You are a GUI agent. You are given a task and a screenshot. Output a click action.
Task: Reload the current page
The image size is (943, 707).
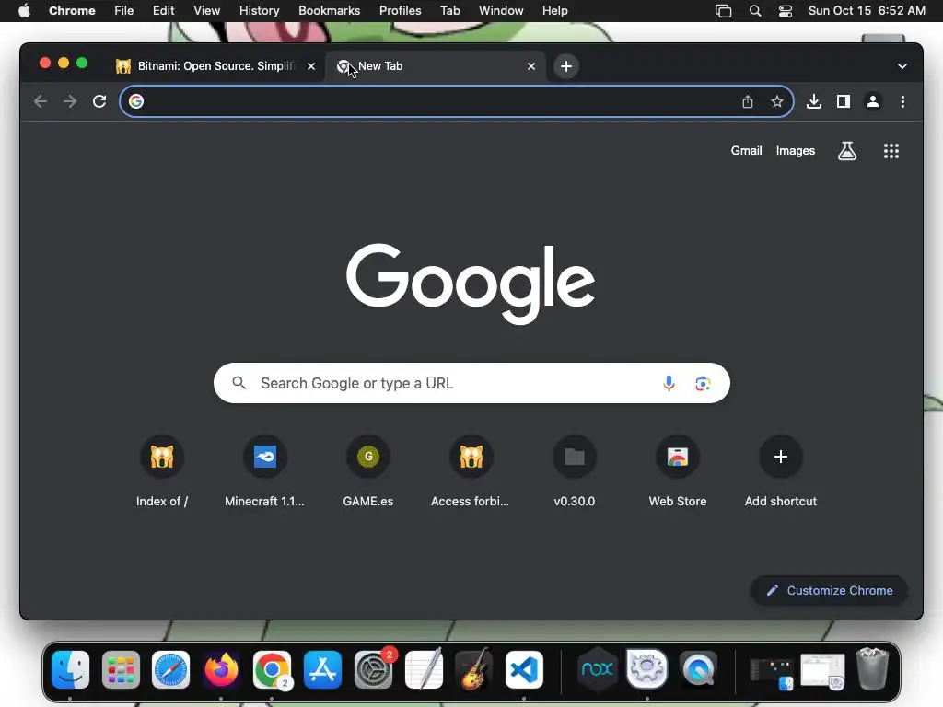click(99, 101)
